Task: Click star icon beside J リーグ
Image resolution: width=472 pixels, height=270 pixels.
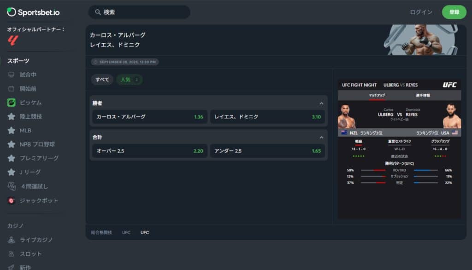Action: [11, 172]
